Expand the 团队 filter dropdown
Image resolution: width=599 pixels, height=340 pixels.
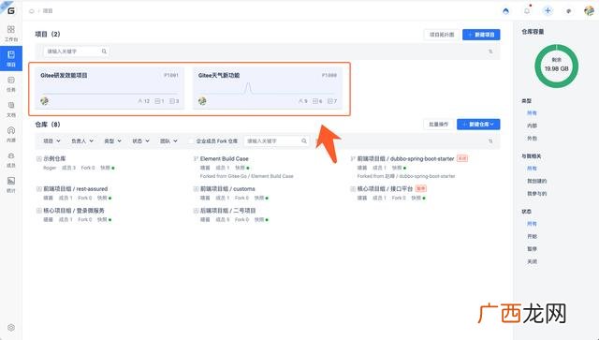[168, 141]
